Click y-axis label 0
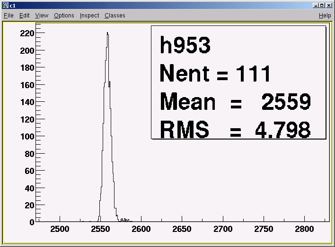 pyautogui.click(x=32, y=222)
